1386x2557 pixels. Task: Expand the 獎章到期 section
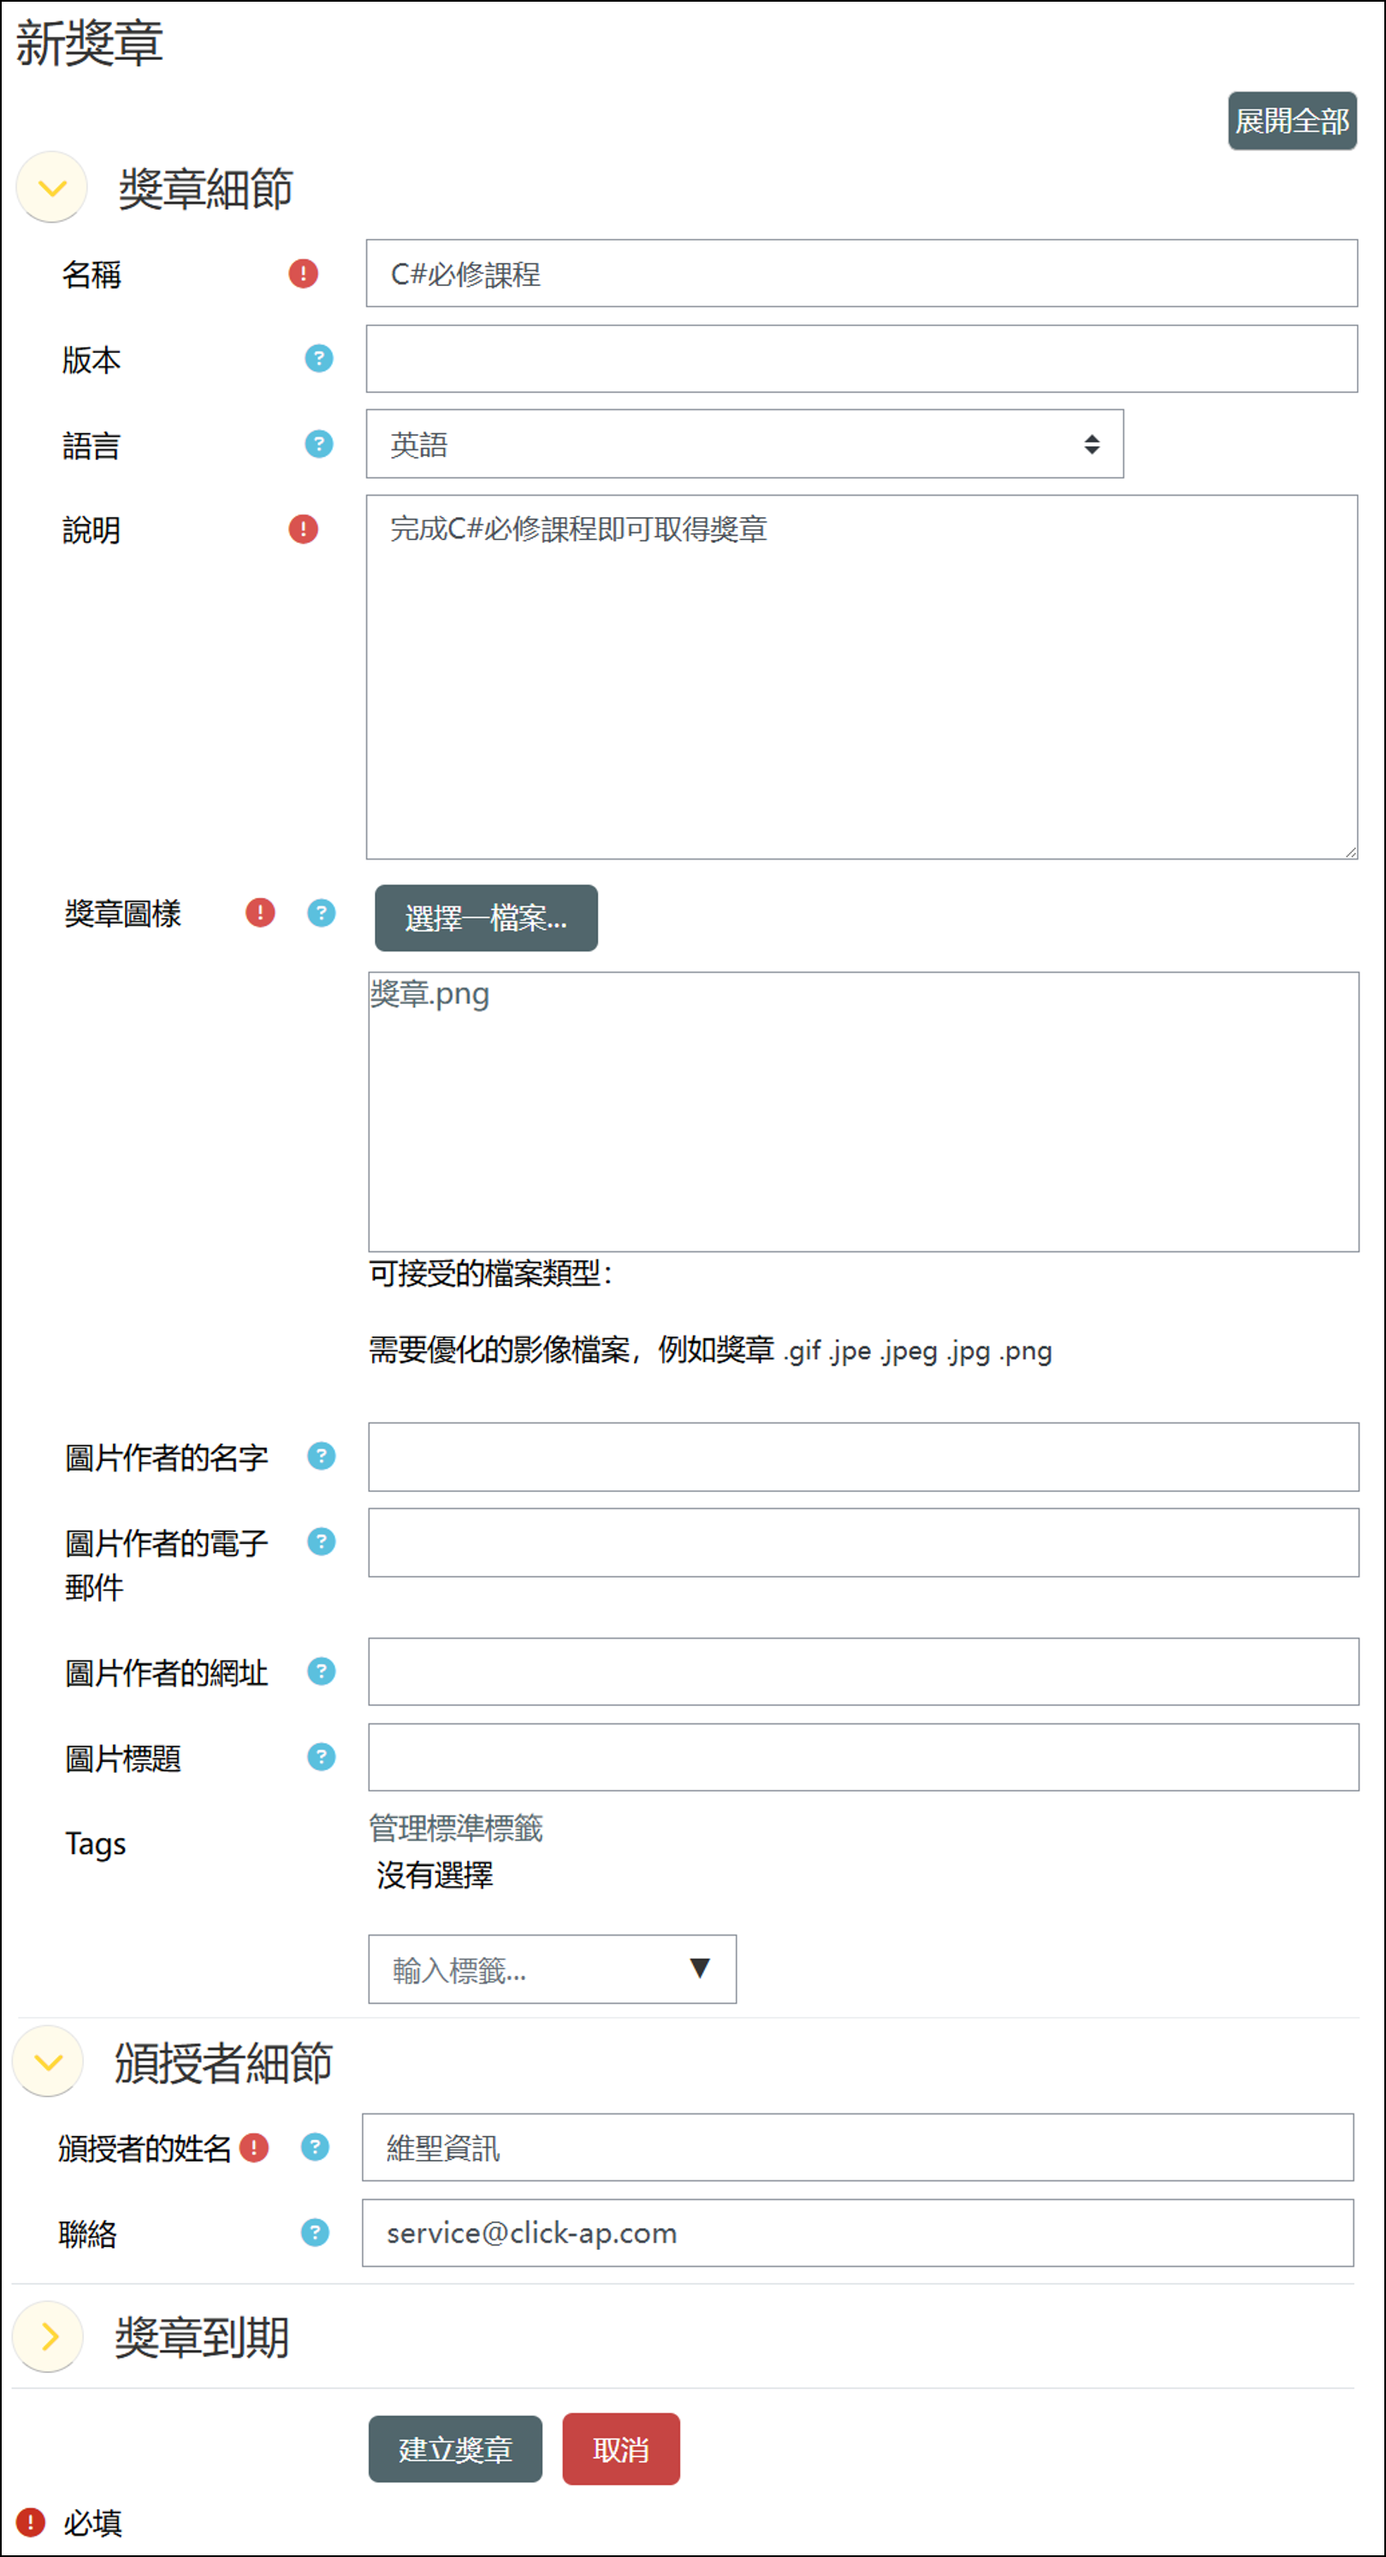coord(49,2337)
